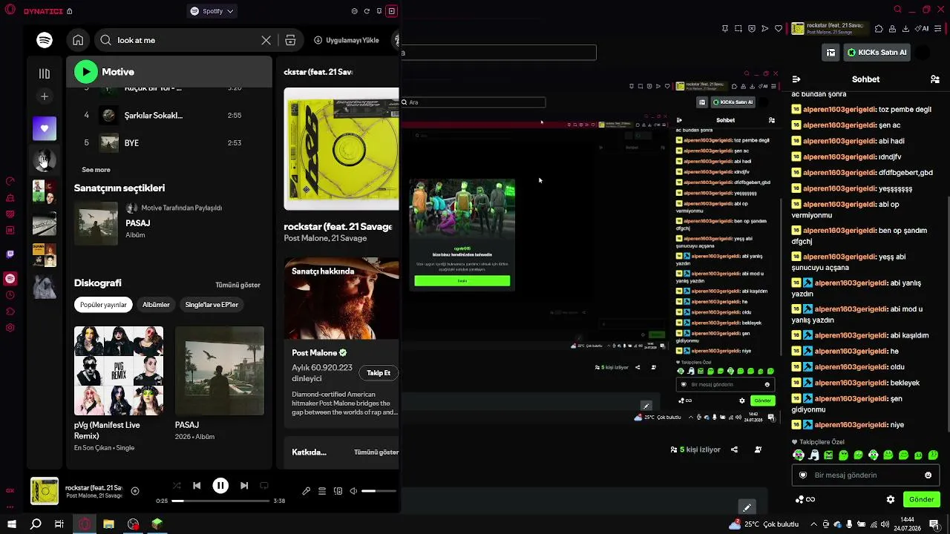
Task: Show lyrics with the microphone icon
Action: [x=306, y=491]
